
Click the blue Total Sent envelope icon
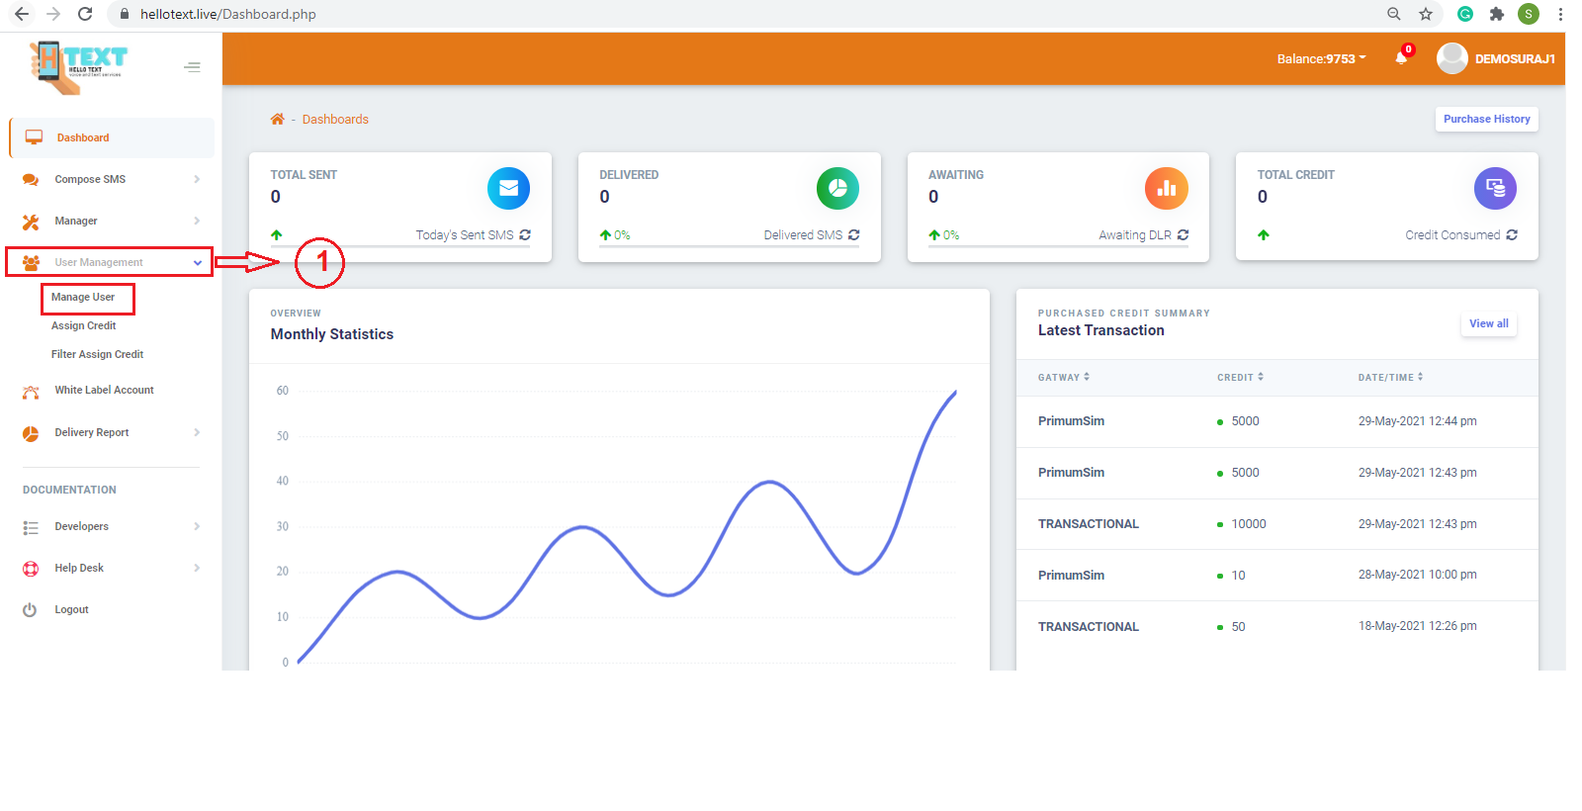(508, 188)
